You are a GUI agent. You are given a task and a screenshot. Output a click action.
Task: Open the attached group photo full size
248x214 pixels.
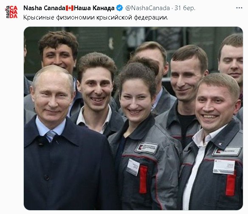(133, 118)
